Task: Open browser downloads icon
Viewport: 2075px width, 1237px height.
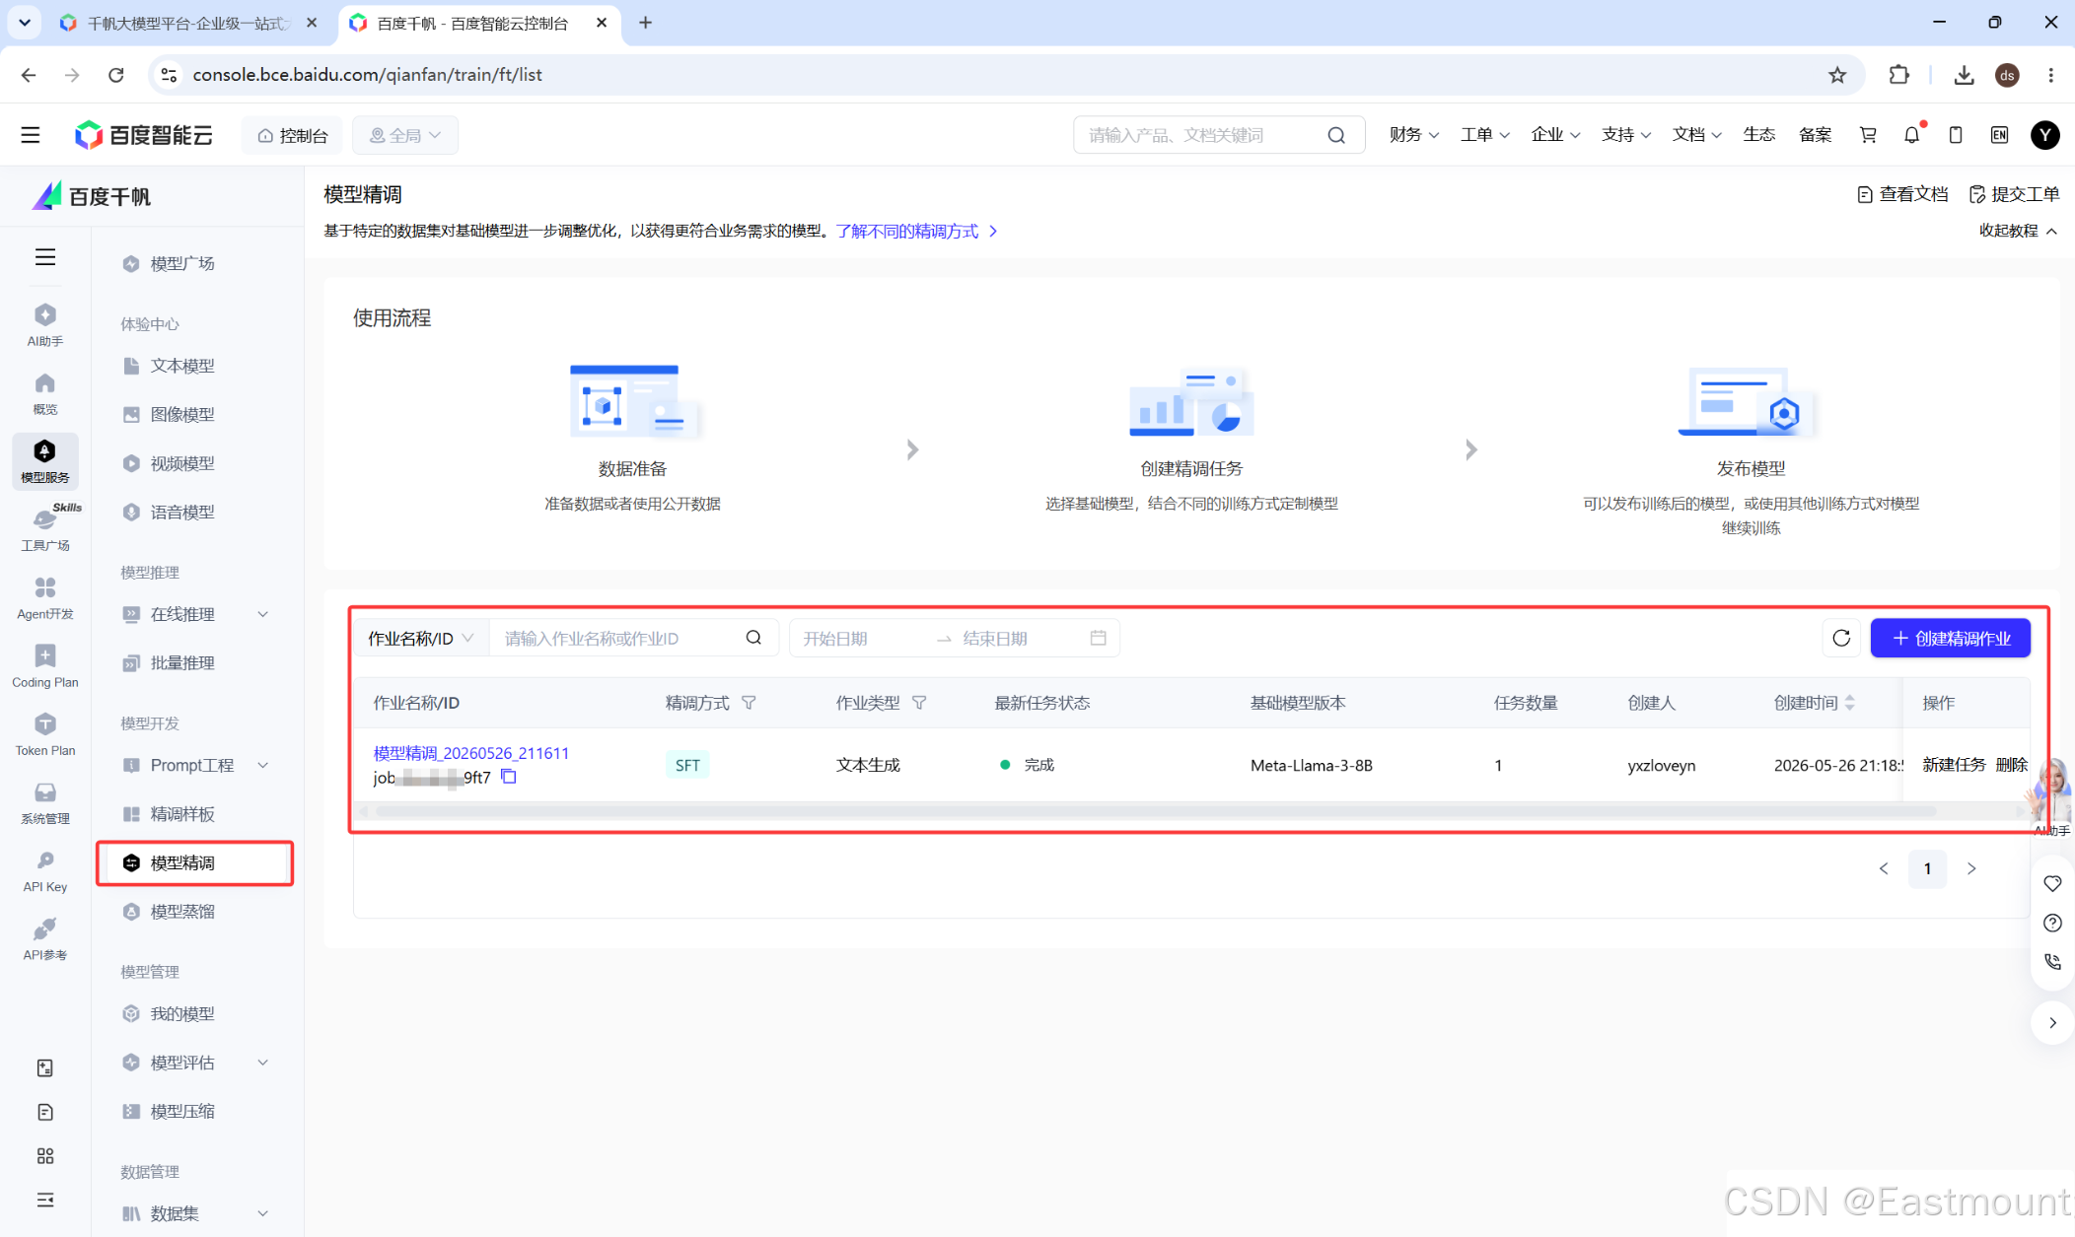Action: (1964, 75)
